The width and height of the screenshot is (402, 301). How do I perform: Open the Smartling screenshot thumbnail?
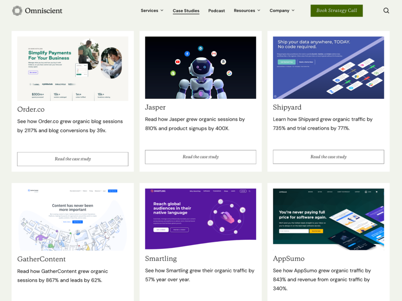tap(201, 219)
